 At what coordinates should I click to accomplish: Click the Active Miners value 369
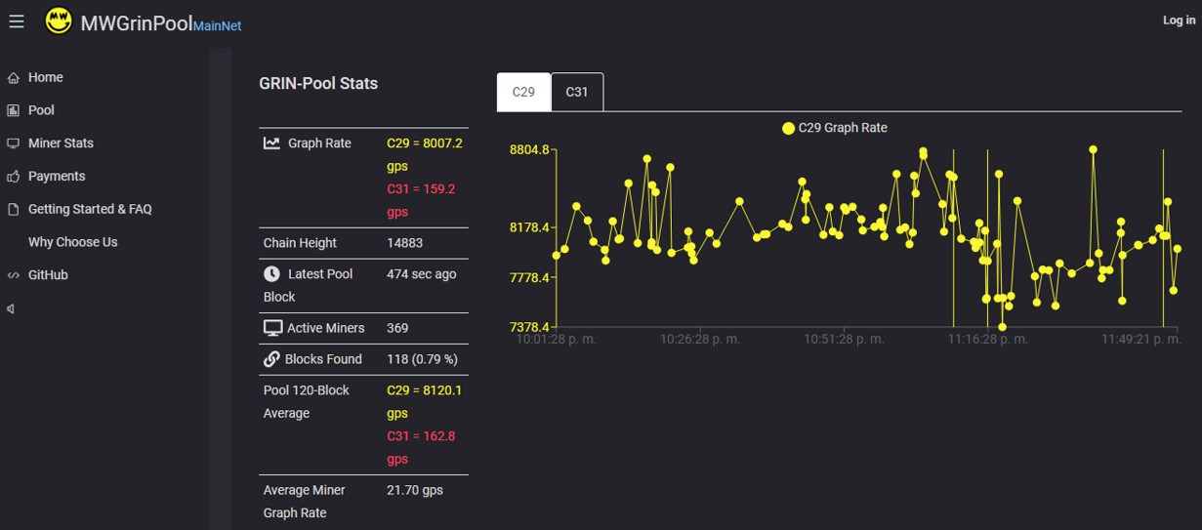click(397, 328)
